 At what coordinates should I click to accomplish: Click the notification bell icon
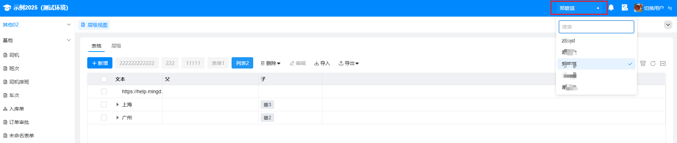pos(611,7)
